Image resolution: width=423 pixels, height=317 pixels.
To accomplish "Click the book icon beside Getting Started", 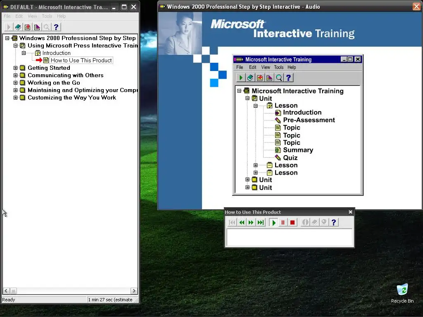I will 23,68.
